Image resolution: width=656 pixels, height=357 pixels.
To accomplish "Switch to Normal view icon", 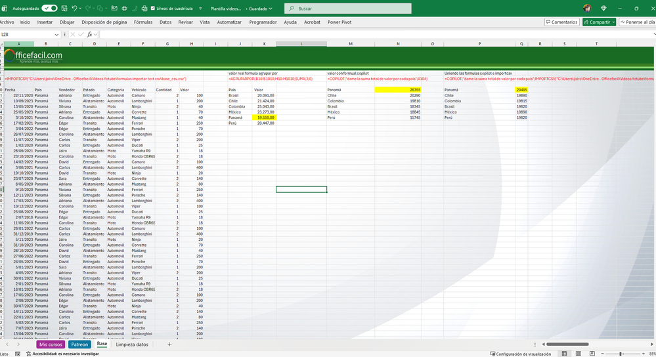I will 564,354.
